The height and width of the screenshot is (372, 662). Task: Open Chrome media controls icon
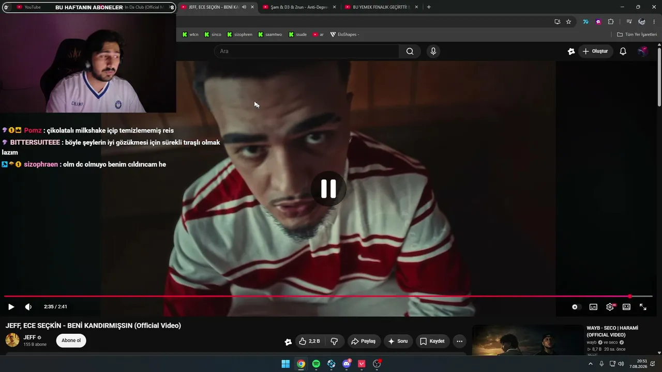click(x=629, y=22)
